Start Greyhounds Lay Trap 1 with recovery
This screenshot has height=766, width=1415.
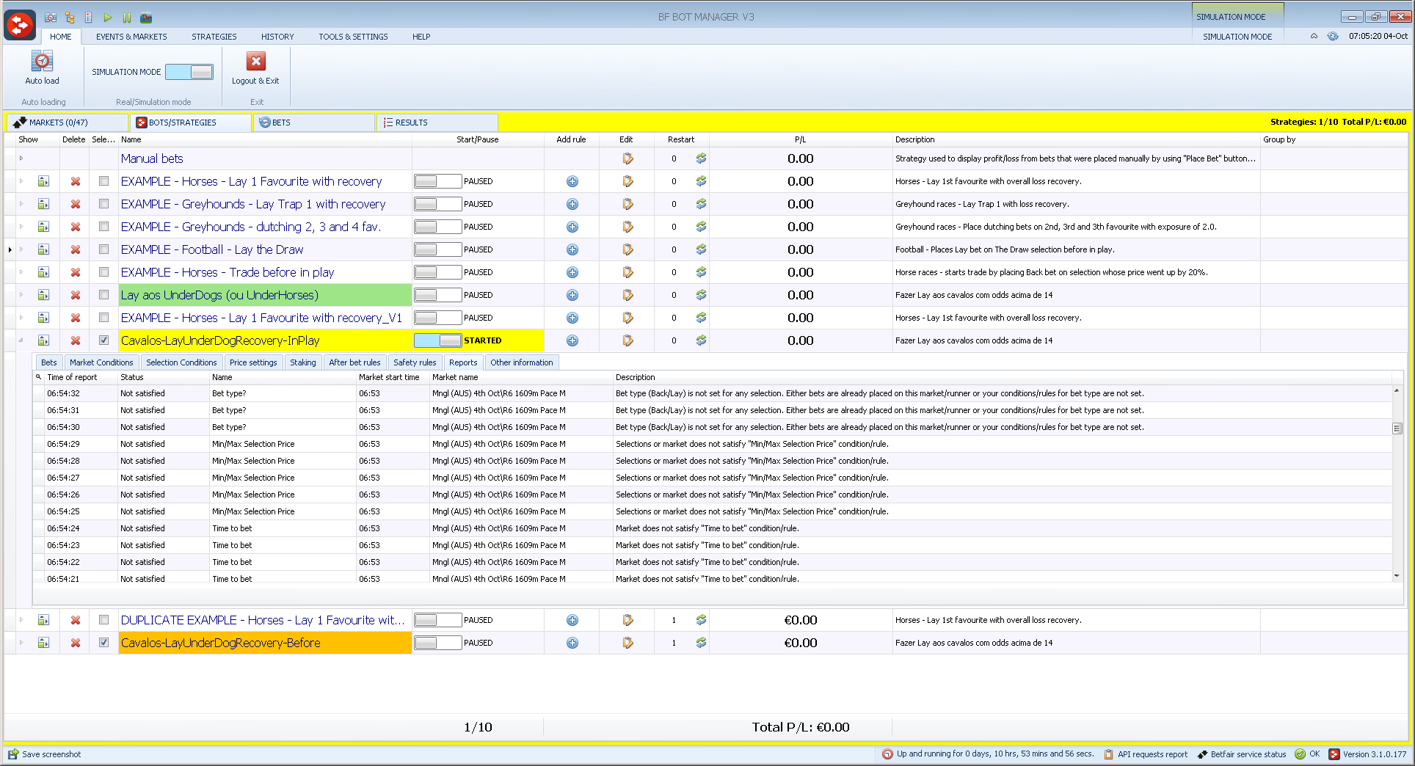tap(437, 204)
